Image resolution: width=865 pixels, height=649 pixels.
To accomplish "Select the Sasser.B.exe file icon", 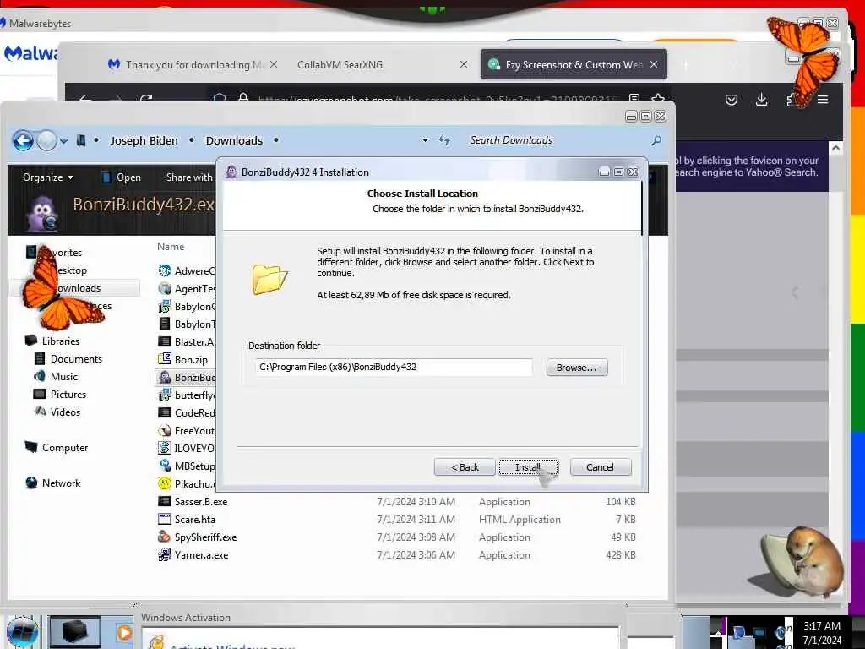I will 165,502.
